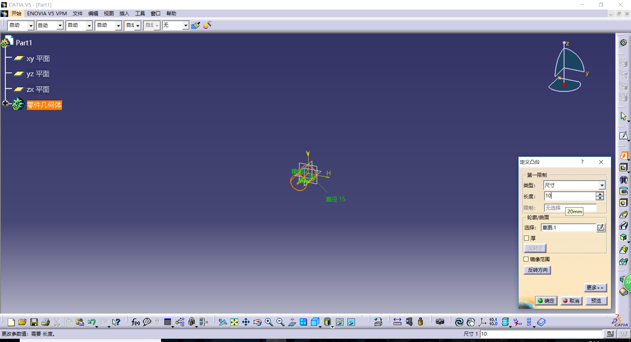
Task: Open the ENOVIA V5 VPM menu
Action: [x=47, y=13]
